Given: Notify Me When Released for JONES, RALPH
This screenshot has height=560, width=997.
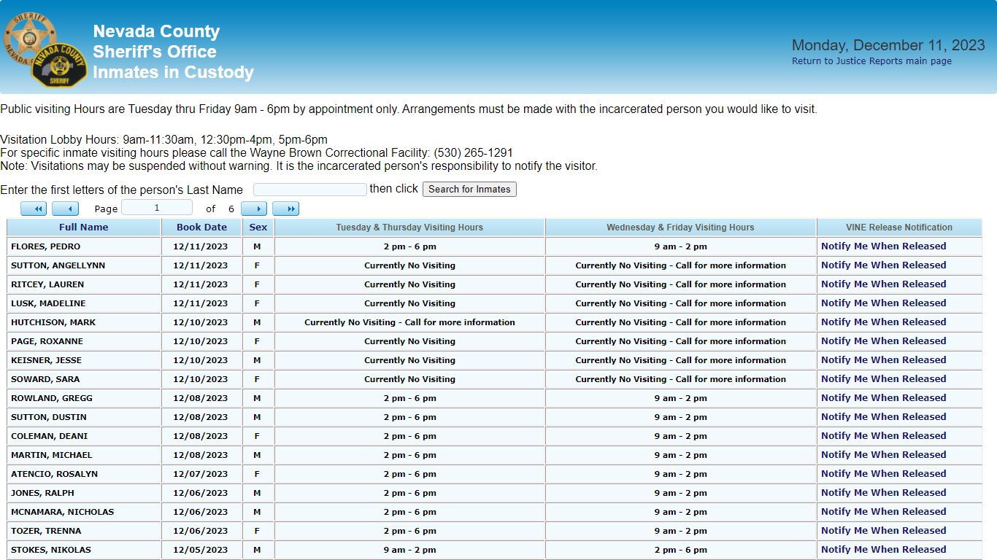Looking at the screenshot, I should click(x=883, y=493).
